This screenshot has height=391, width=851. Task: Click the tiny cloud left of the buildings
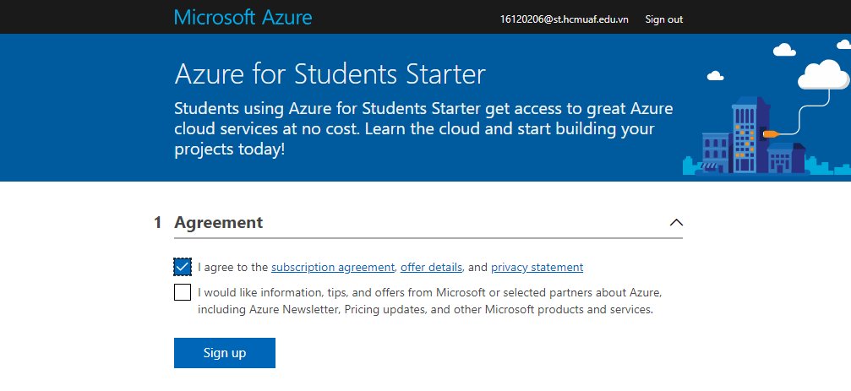click(715, 76)
